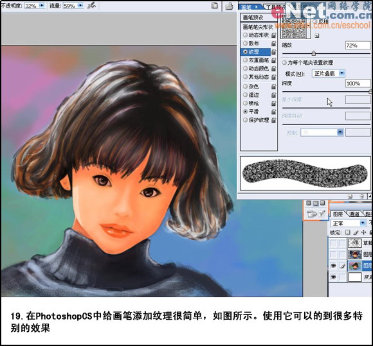373x346 pixels.
Task: Disable 平滑 smoothing option
Action: (x=245, y=112)
